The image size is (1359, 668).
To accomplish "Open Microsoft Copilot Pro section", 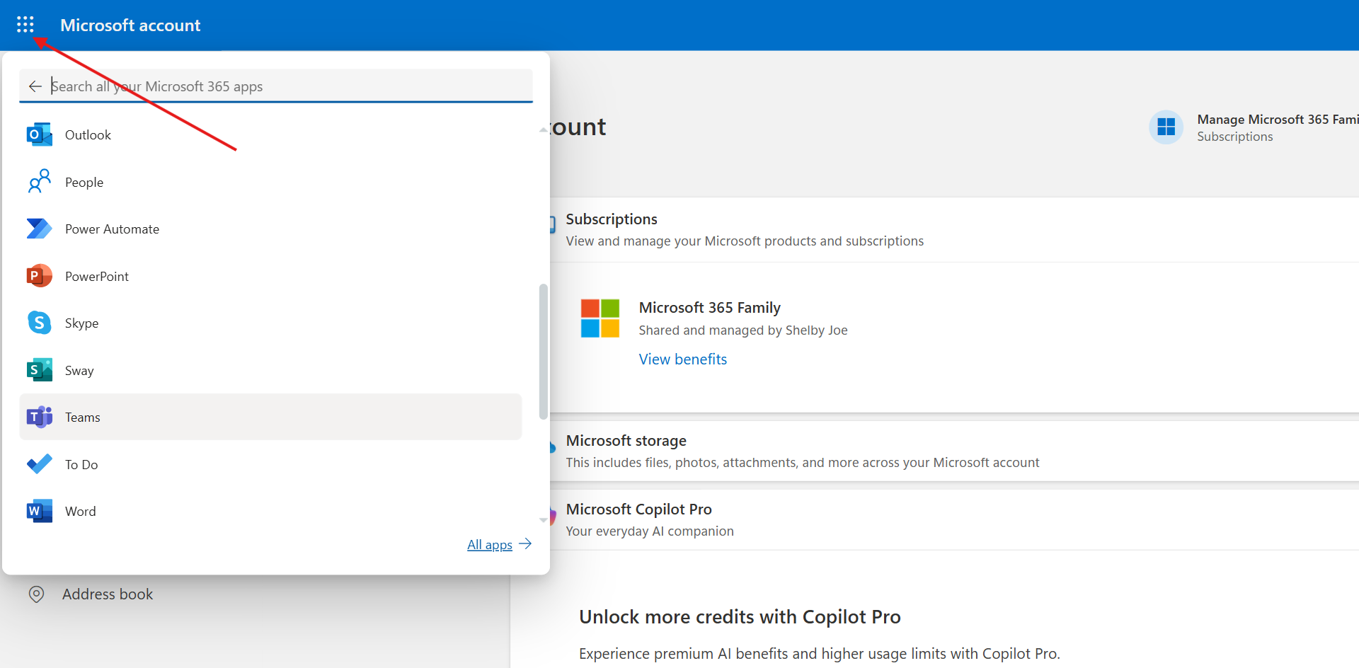I will point(638,509).
